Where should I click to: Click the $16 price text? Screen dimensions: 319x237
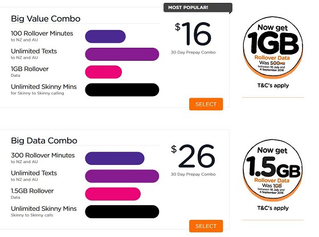coord(193,34)
